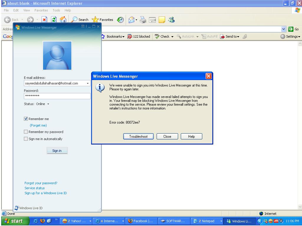Click the Forward arrow in Internet Explorer
The width and height of the screenshot is (302, 226).
pyautogui.click(x=30, y=20)
